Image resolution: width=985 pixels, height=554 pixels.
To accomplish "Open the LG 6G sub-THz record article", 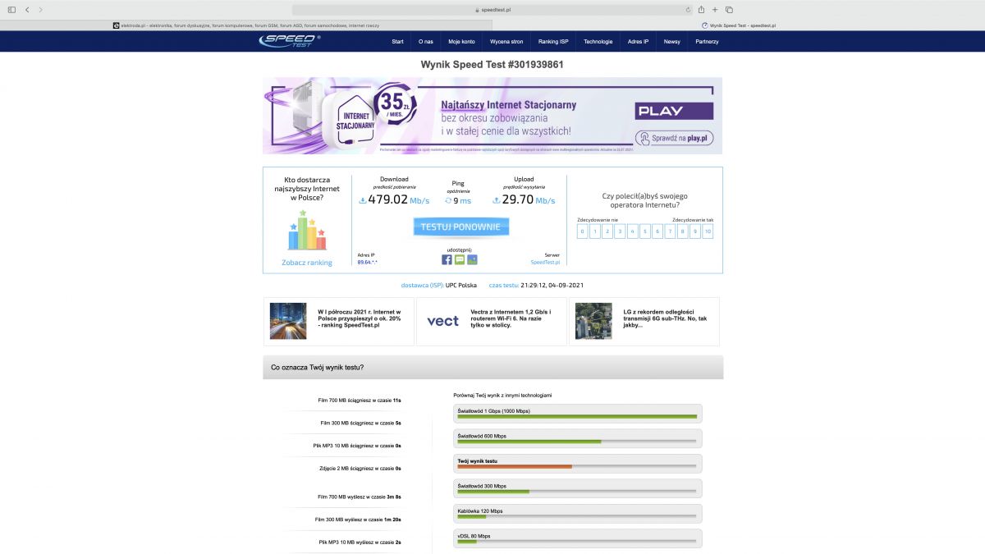I will coord(667,318).
